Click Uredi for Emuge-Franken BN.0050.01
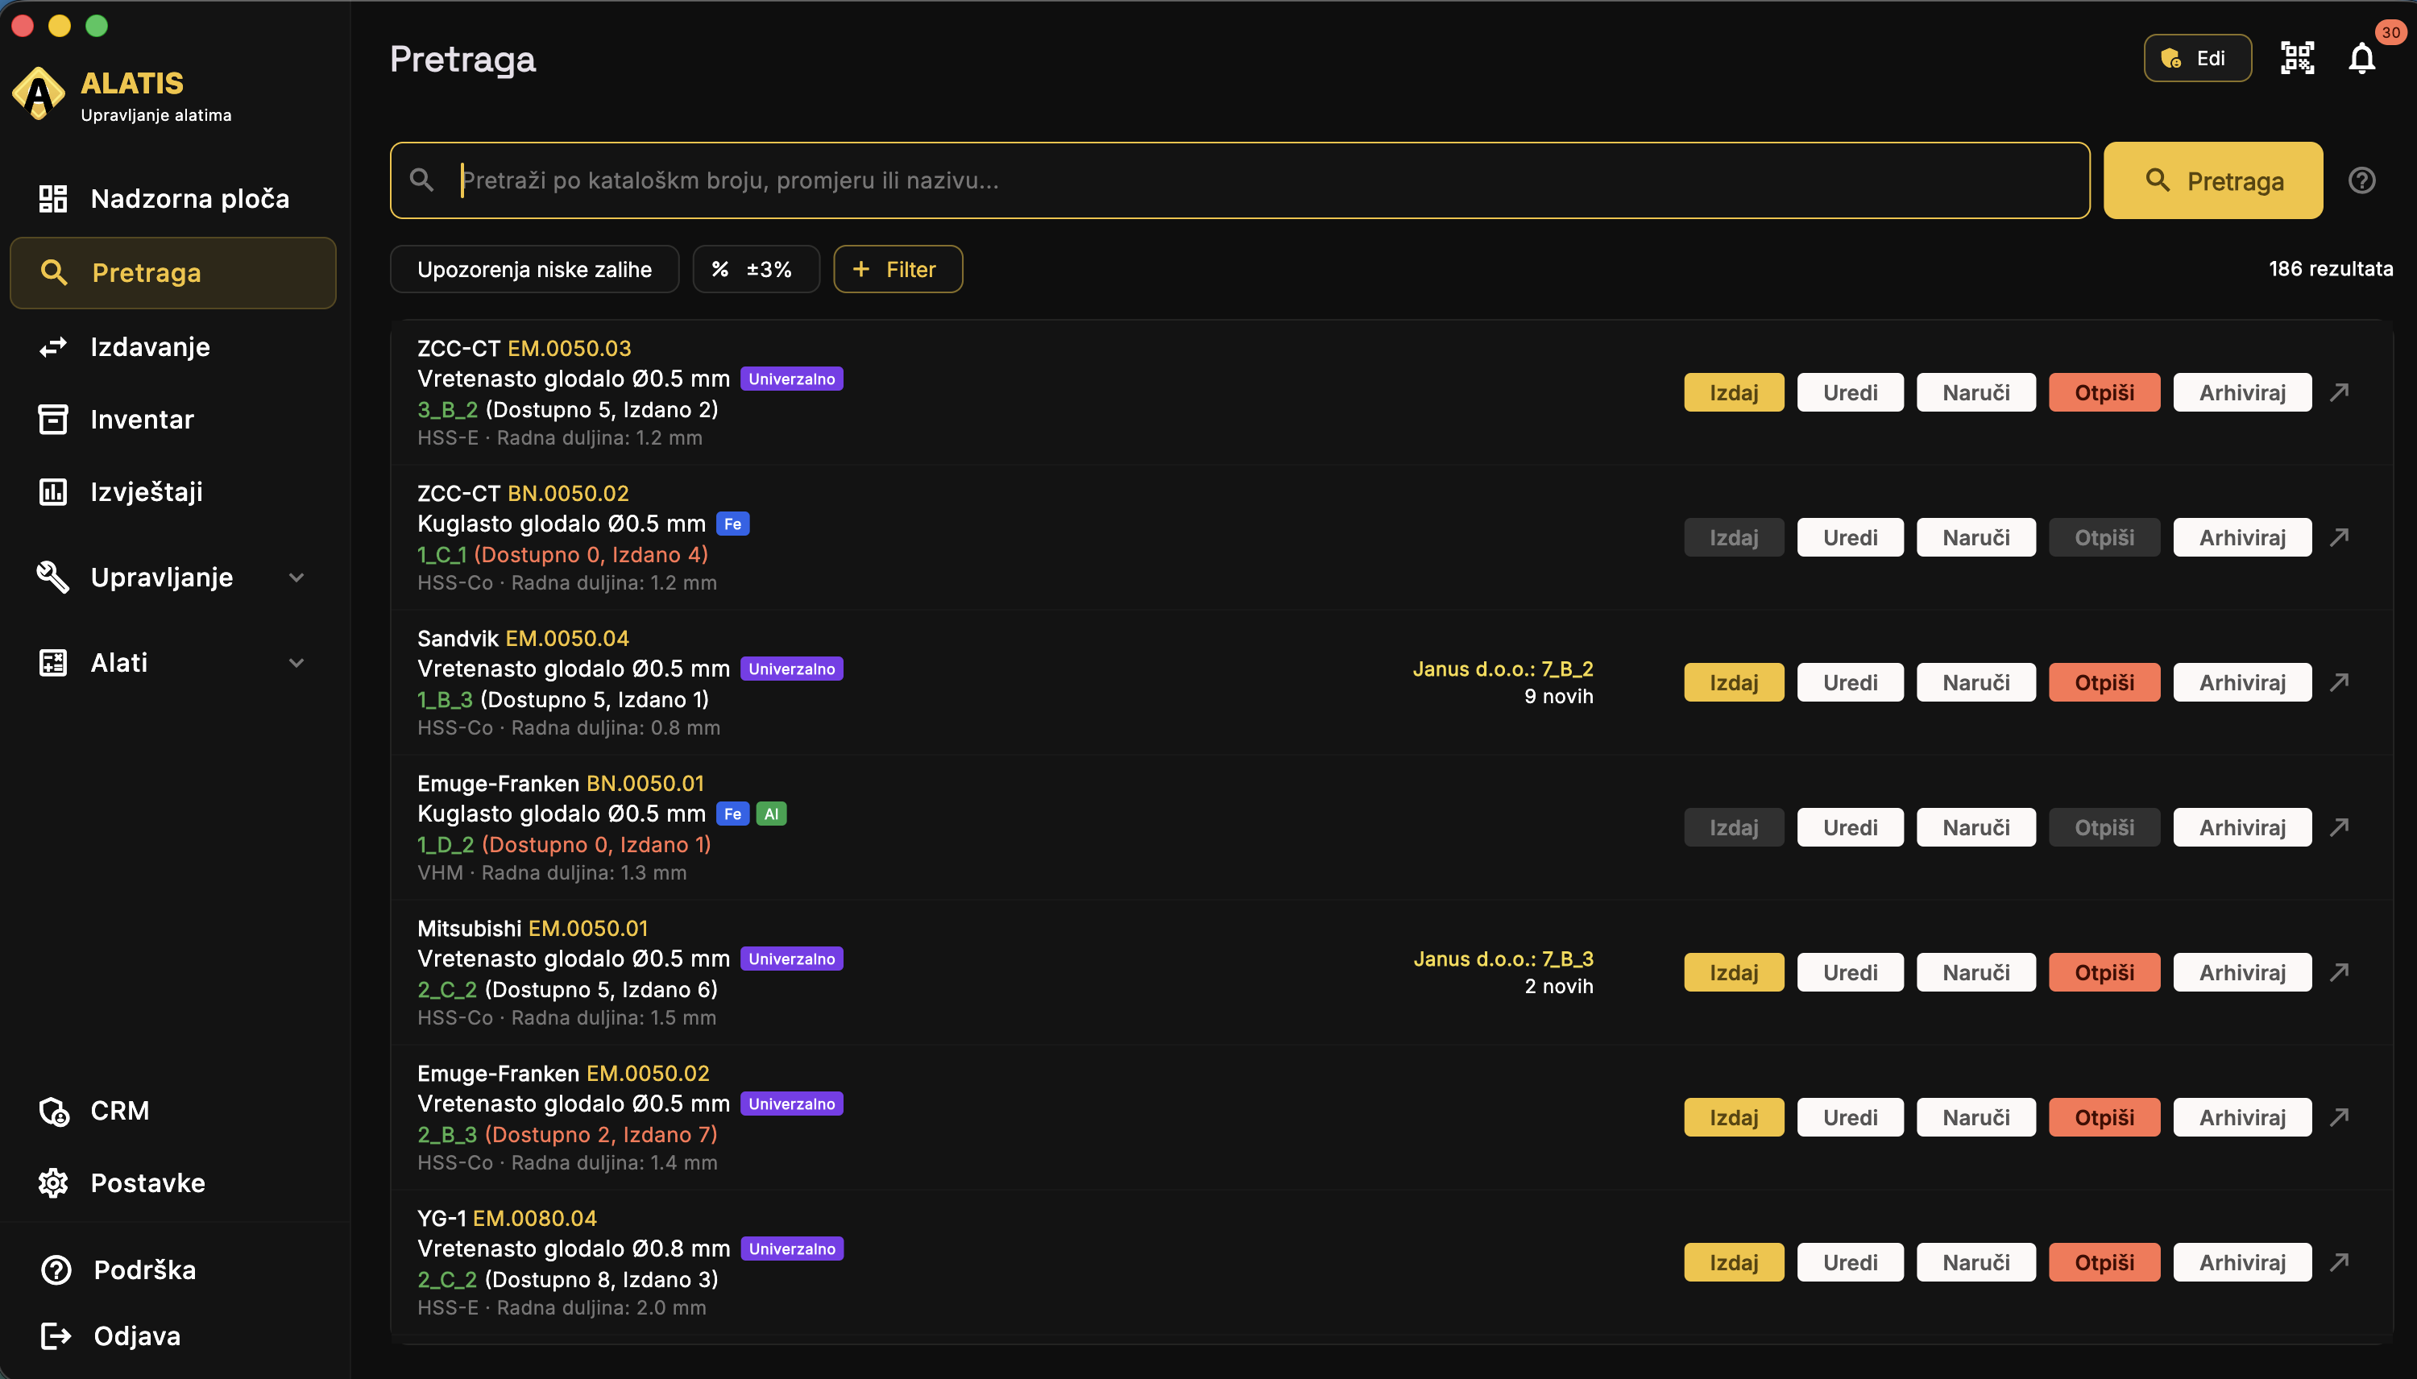Viewport: 2417px width, 1379px height. tap(1850, 826)
